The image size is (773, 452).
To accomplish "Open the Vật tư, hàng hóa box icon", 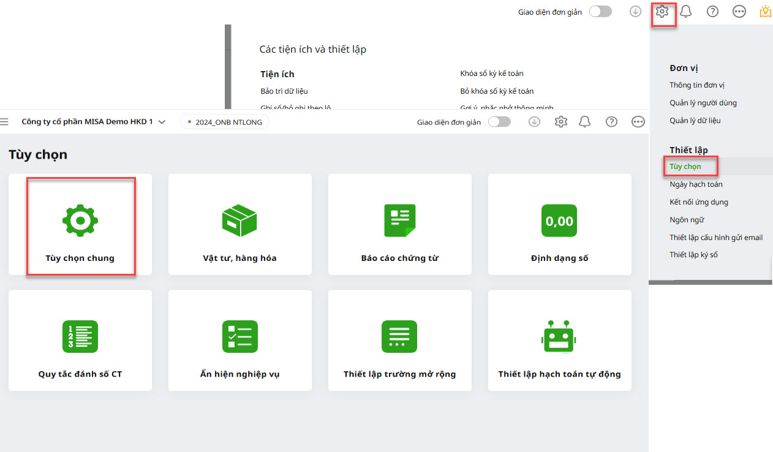I will pos(239,220).
